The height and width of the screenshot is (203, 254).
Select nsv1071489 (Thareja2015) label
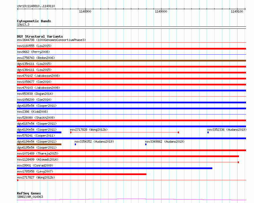tap(38, 153)
